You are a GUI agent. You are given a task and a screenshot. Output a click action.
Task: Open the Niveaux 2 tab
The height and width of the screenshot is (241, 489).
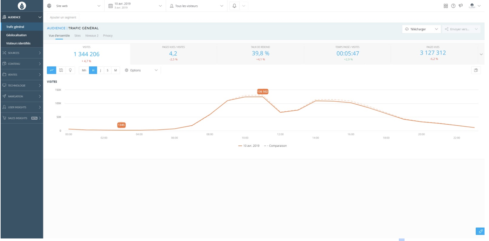click(92, 36)
